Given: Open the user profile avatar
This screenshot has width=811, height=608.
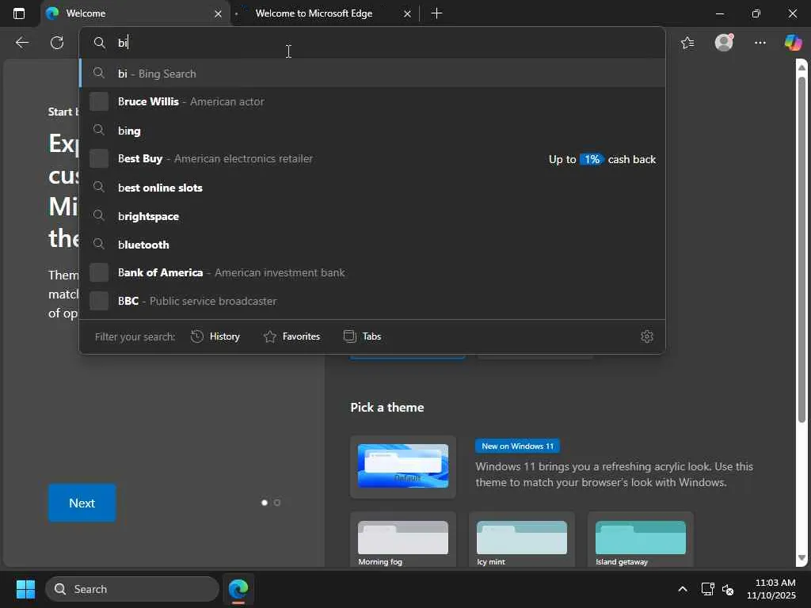Looking at the screenshot, I should tap(724, 43).
